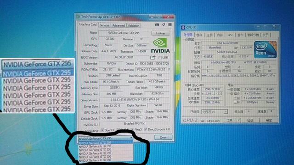Click the 55 nm Technology value
This screenshot has width=294, height=165.
click(x=108, y=45)
